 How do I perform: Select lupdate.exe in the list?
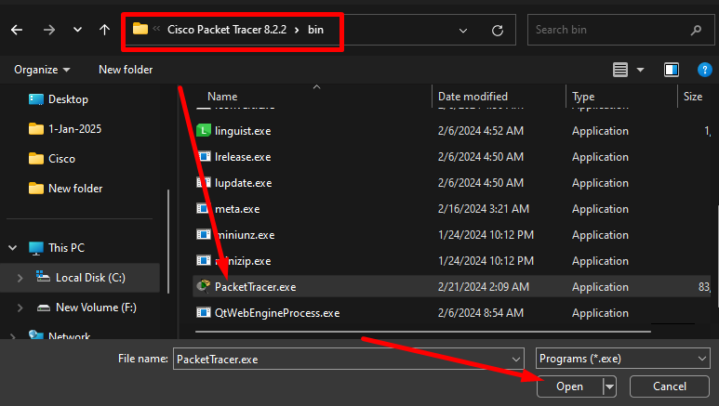pos(243,183)
